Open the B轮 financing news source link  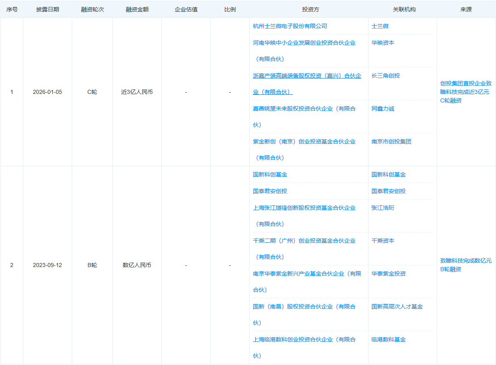(466, 265)
